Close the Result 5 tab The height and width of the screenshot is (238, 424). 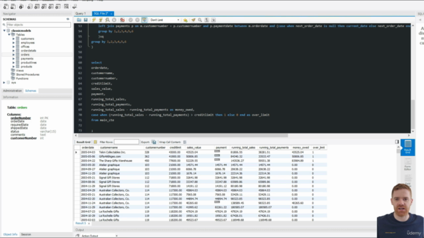(x=89, y=223)
